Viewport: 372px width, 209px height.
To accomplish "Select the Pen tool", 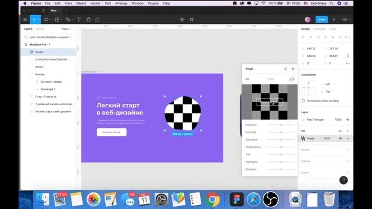I will (68, 20).
